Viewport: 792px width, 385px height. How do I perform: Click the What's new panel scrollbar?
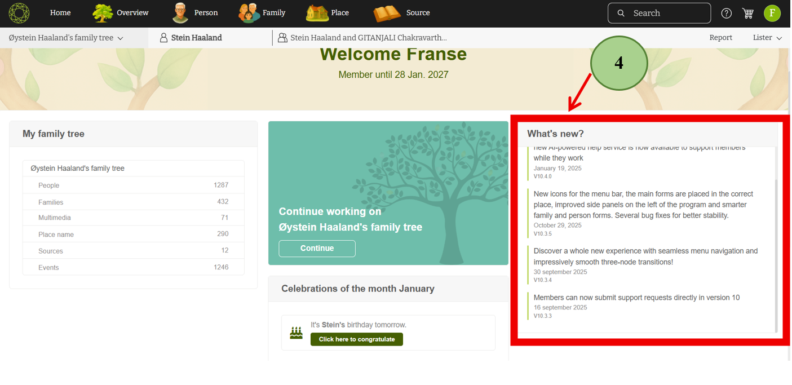click(x=776, y=254)
